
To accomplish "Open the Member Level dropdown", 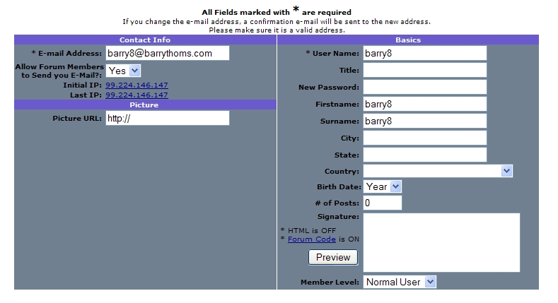I will click(x=400, y=282).
